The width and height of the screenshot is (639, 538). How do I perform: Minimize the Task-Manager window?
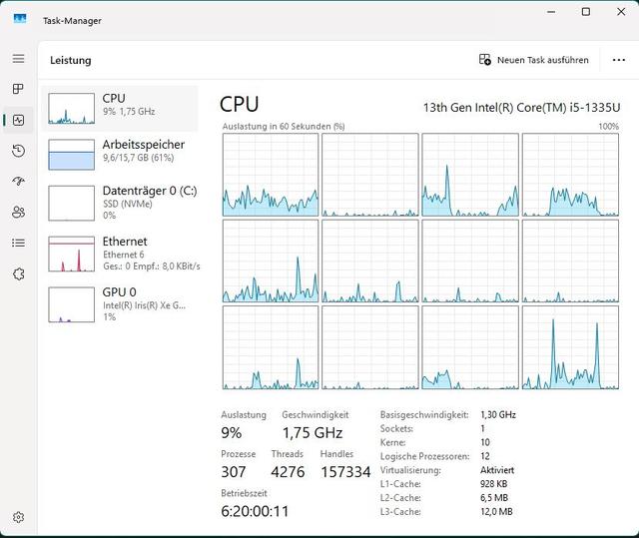[551, 12]
